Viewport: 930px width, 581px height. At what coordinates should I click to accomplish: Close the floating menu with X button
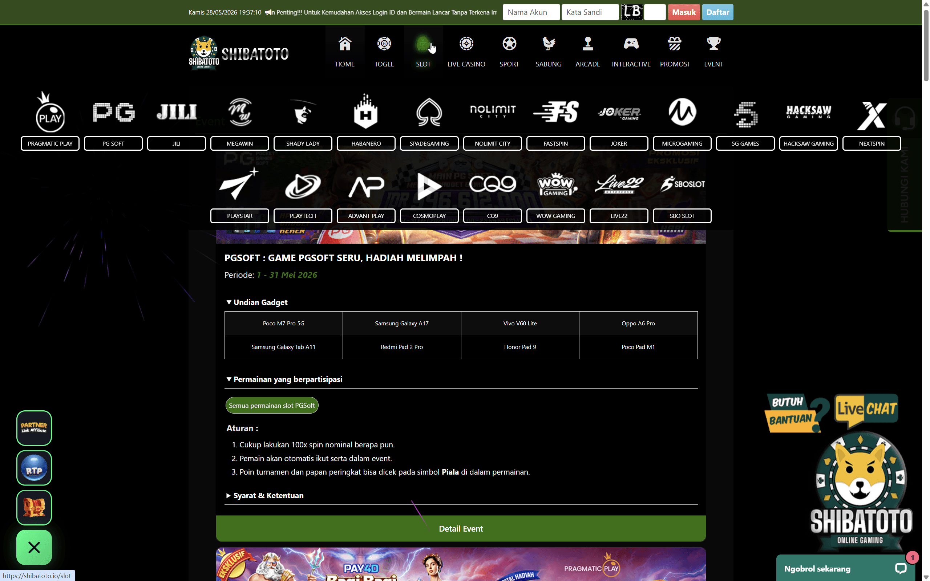[34, 547]
